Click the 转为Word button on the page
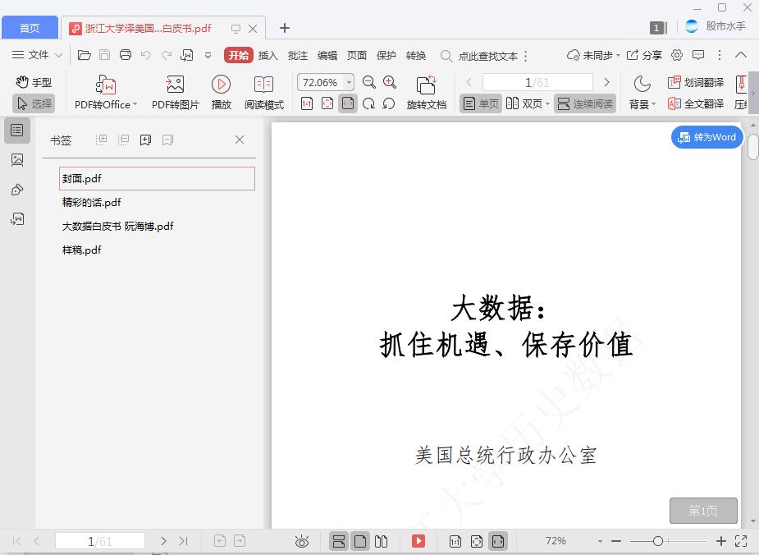The image size is (759, 555). tap(706, 137)
